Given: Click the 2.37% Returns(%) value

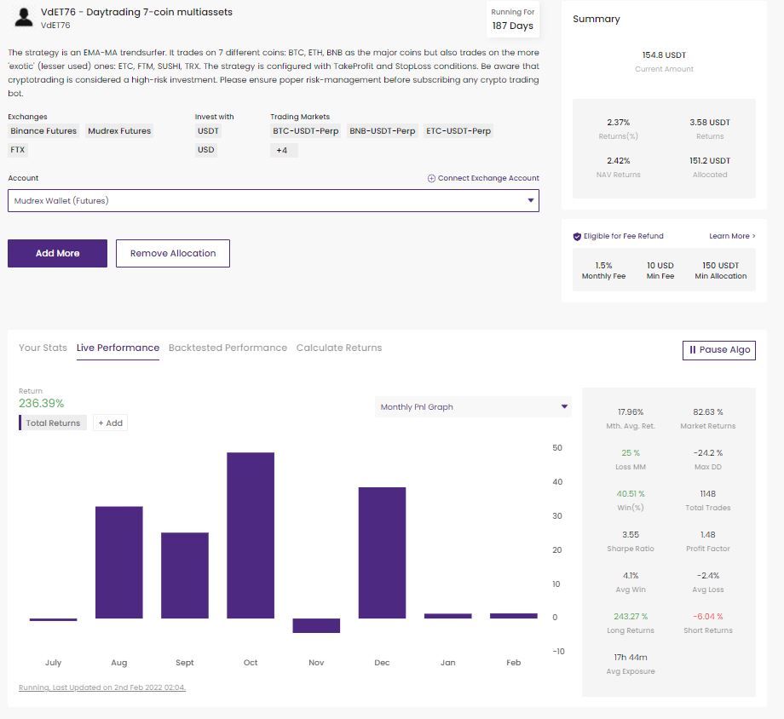Looking at the screenshot, I should point(619,123).
